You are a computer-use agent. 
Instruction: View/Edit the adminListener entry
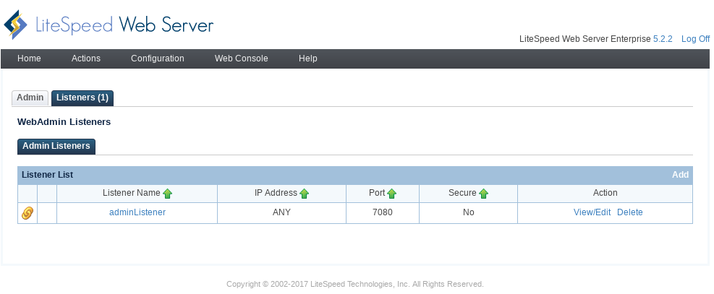pos(592,212)
